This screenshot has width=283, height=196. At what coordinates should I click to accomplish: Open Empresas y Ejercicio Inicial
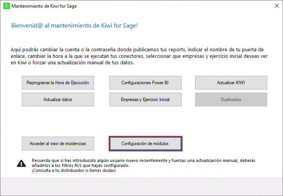pyautogui.click(x=145, y=100)
